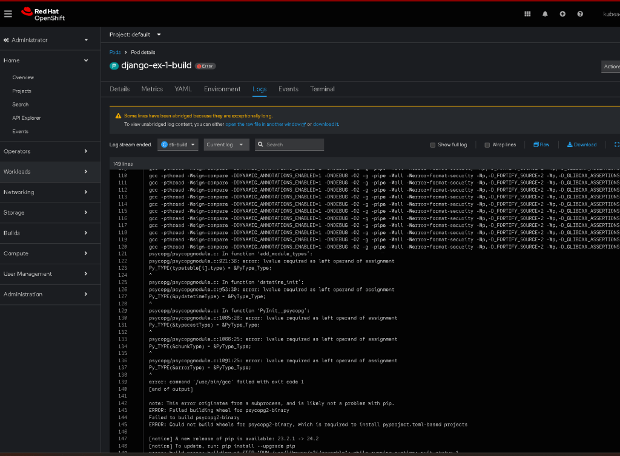The image size is (620, 456).
Task: Go to Overview in sidebar
Action: pos(23,77)
